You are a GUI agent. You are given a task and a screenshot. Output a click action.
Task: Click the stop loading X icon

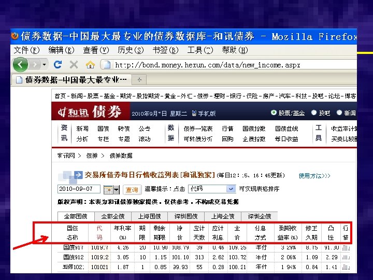point(74,64)
